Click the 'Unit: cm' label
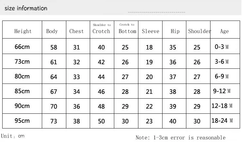The width and height of the screenshot is (242, 142). click(13, 136)
